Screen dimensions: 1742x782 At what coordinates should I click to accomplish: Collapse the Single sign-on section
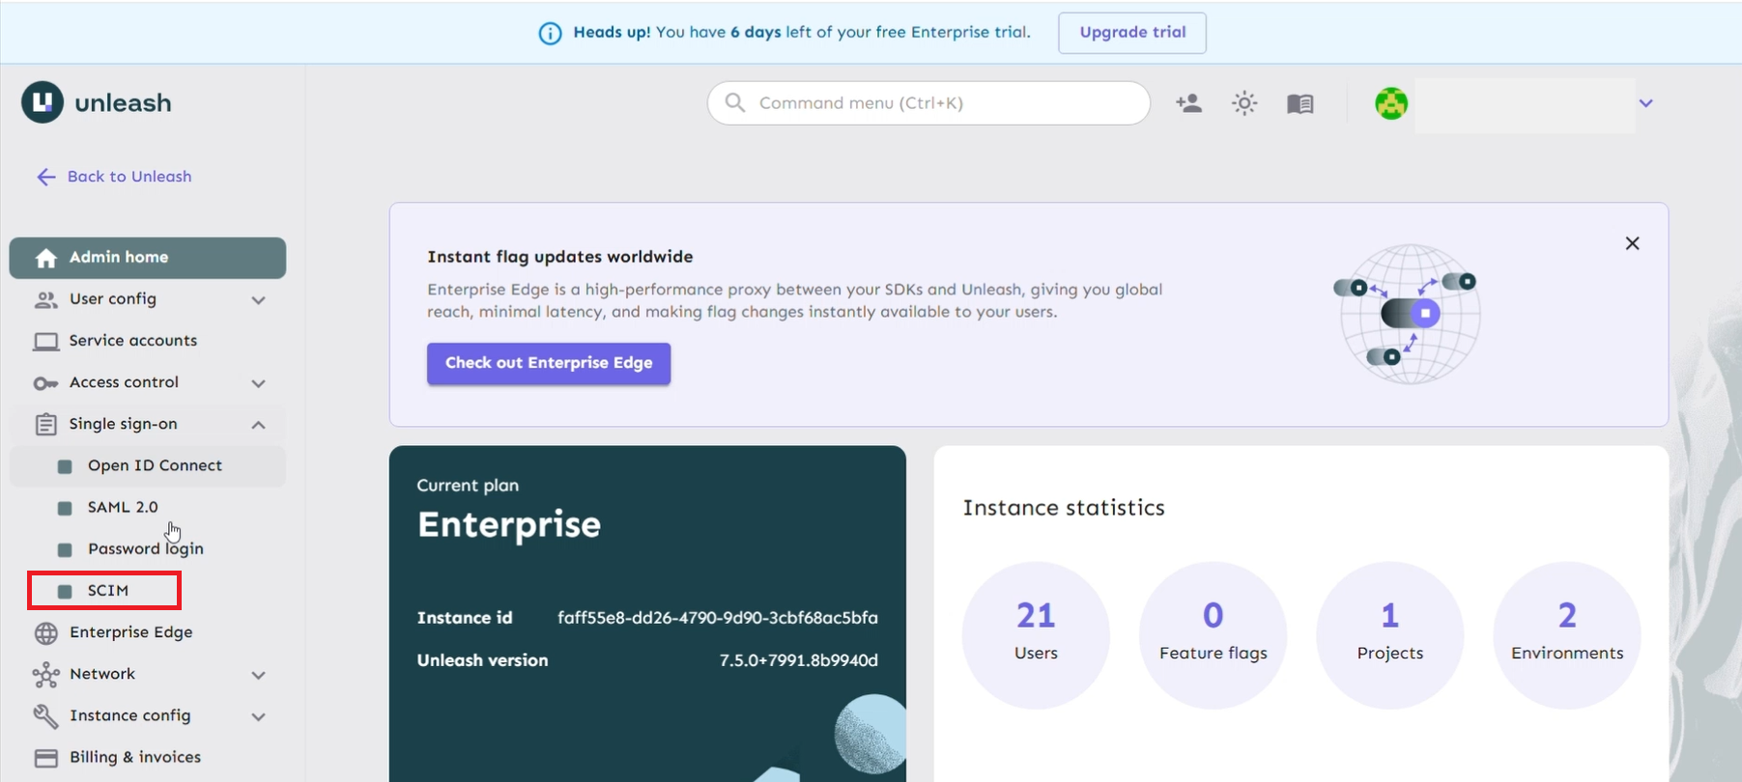tap(258, 425)
